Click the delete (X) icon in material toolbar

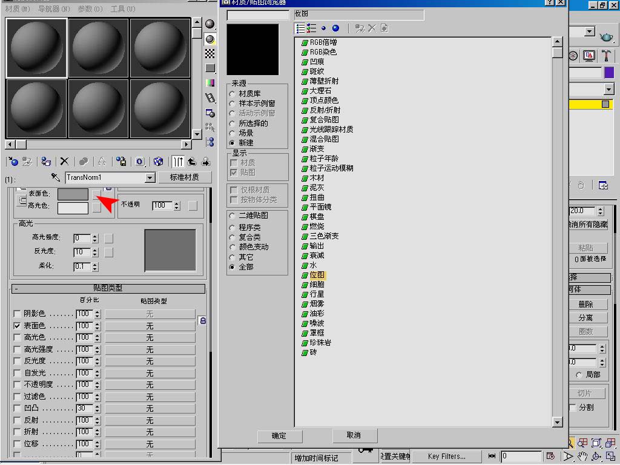point(64,162)
